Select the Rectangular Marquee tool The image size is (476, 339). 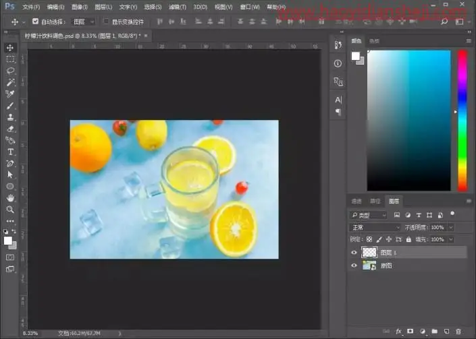tap(10, 59)
